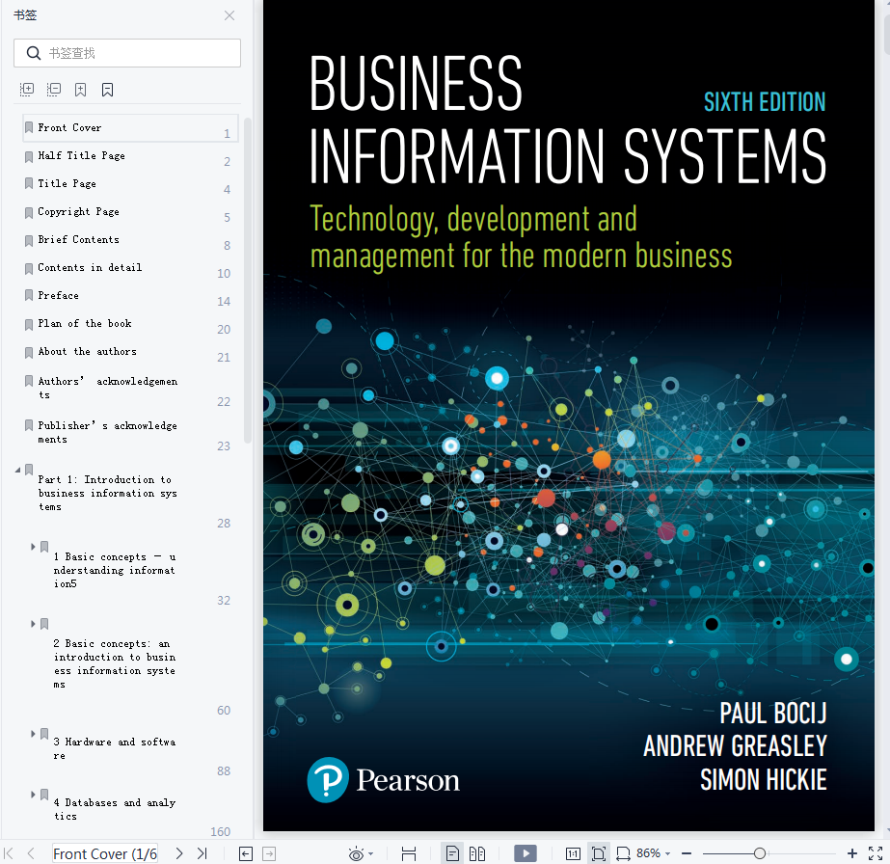
Task: Click the bookmark icon beside Title Page
Action: (x=29, y=183)
